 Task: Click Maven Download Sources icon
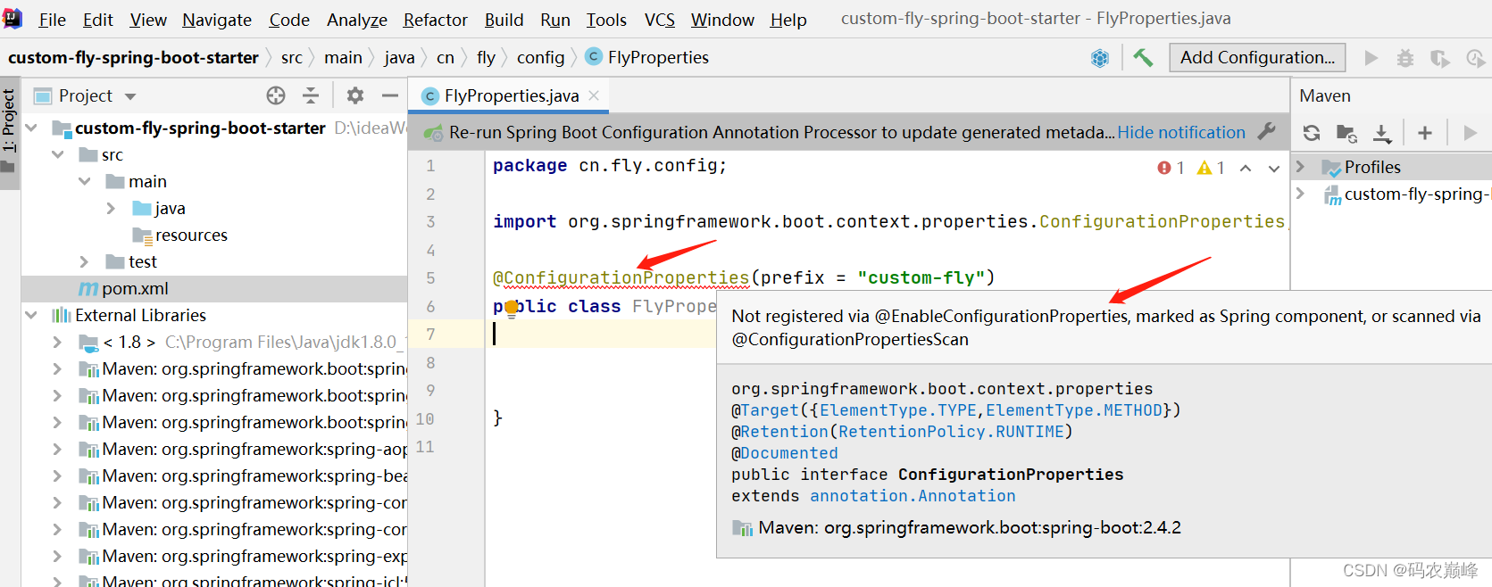click(x=1382, y=133)
